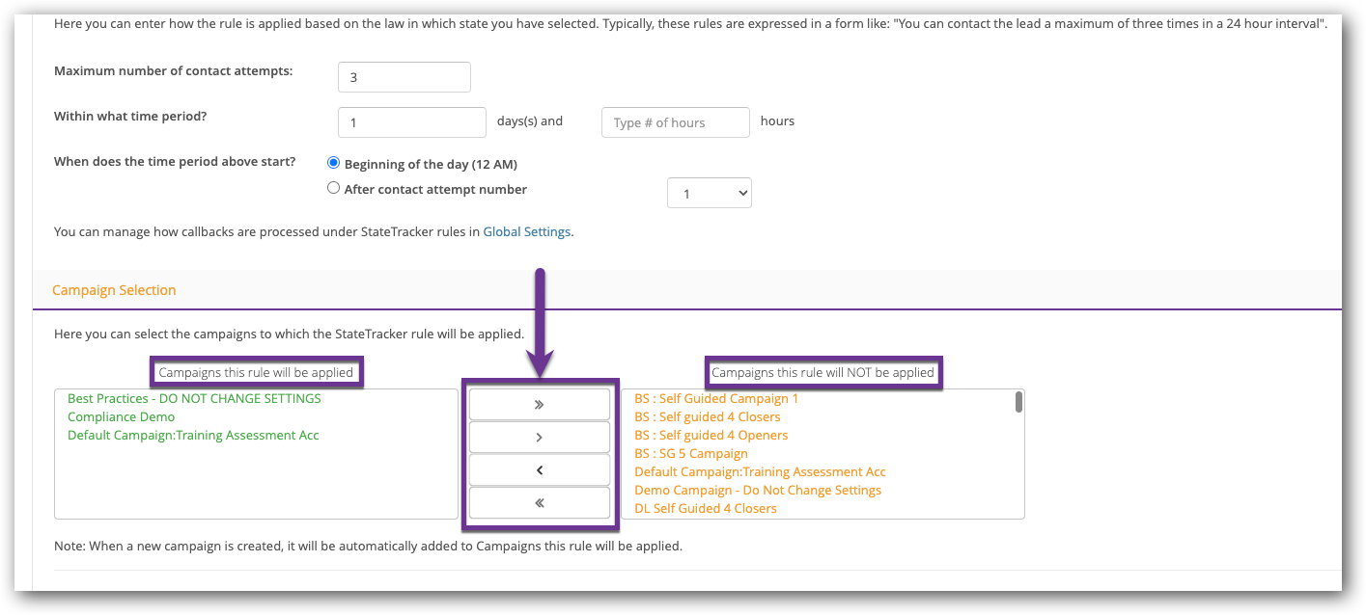This screenshot has height=615, width=1366.
Task: Open the Global Settings link
Action: pos(526,231)
